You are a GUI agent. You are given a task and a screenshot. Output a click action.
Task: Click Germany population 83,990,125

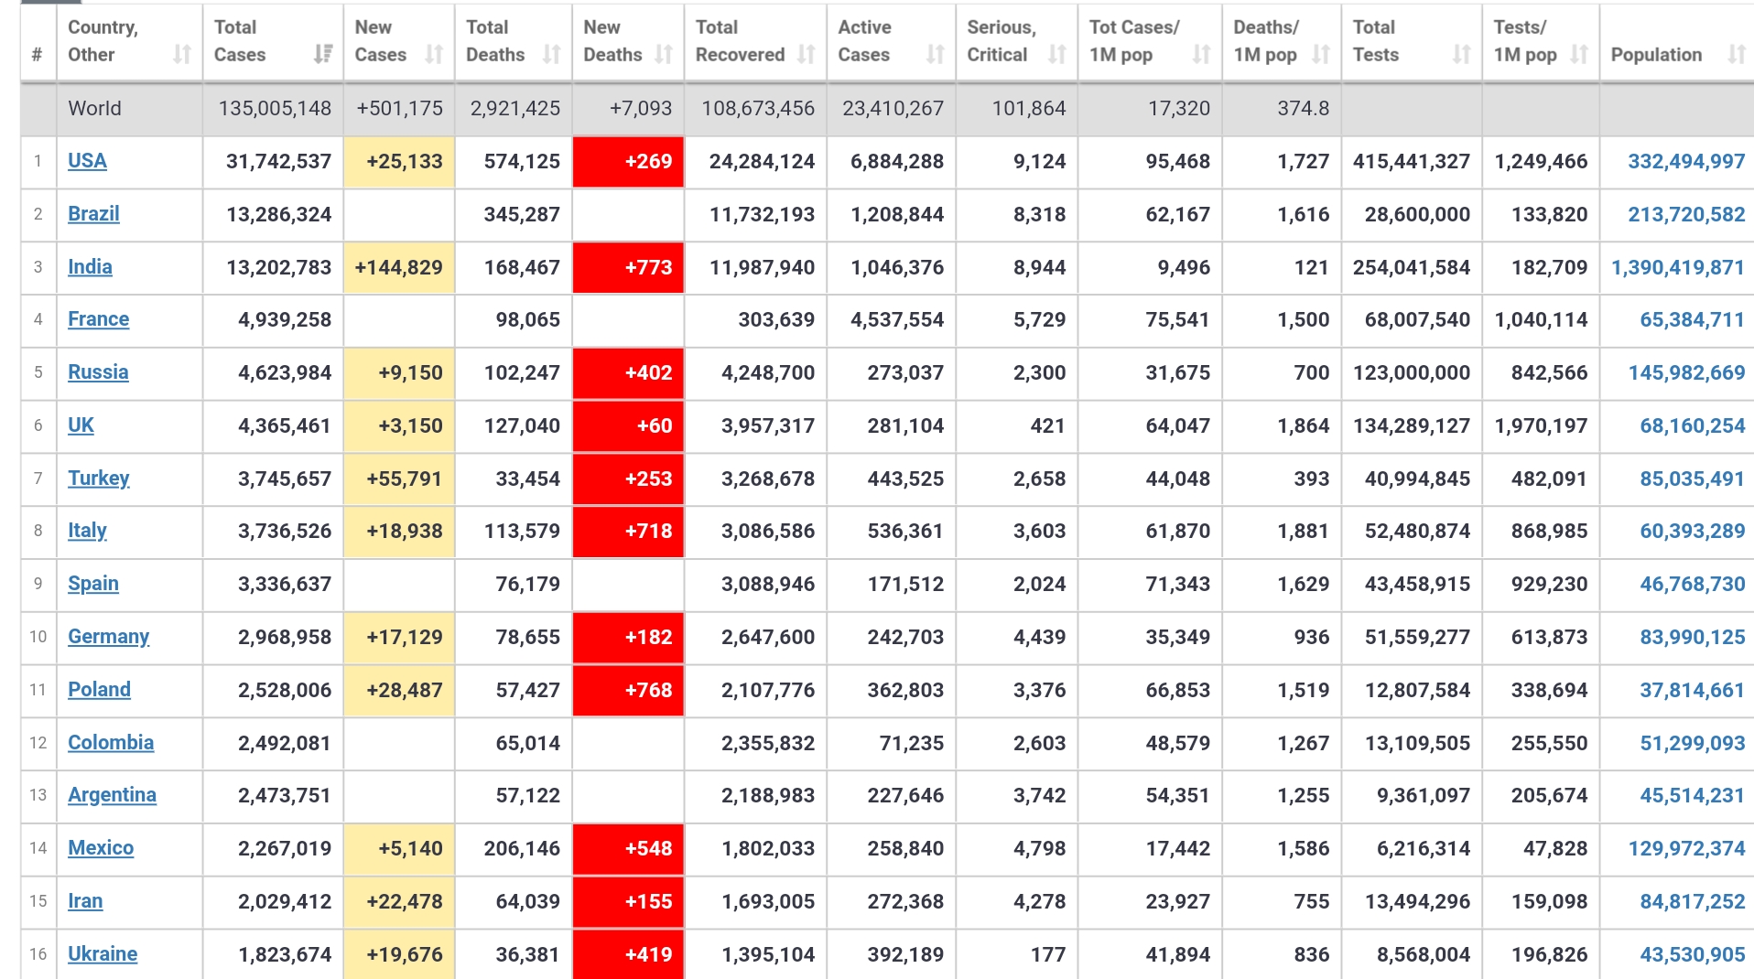[1693, 637]
